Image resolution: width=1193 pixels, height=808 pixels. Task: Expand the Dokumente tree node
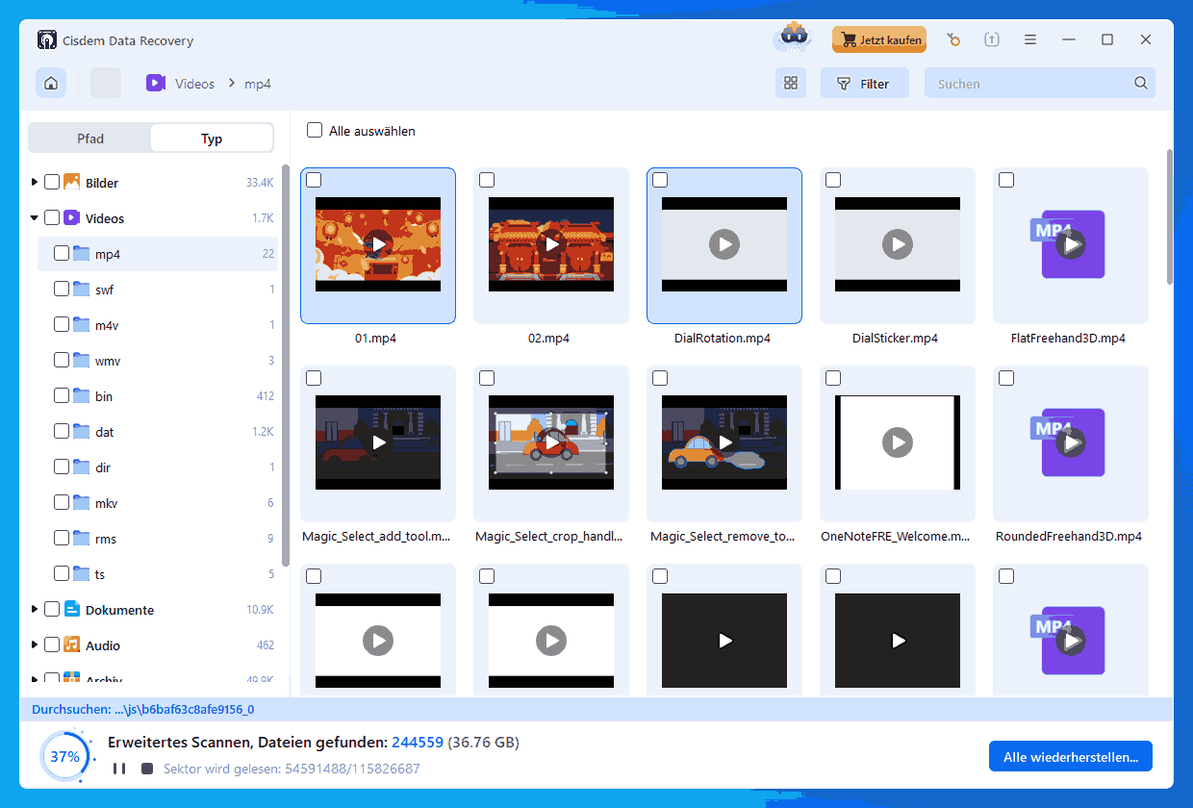pyautogui.click(x=35, y=609)
